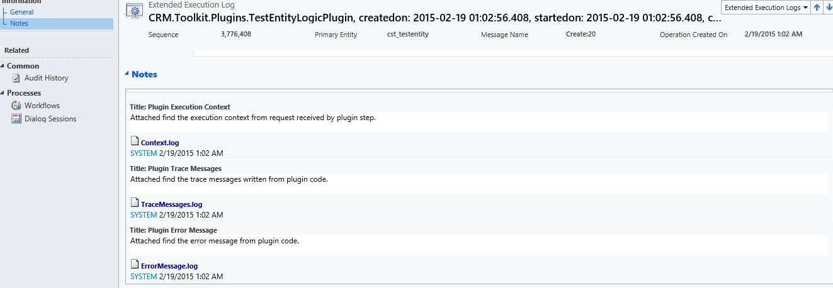Image resolution: width=833 pixels, height=288 pixels.
Task: Open the Extended Execution Logs dropdown
Action: (766, 8)
